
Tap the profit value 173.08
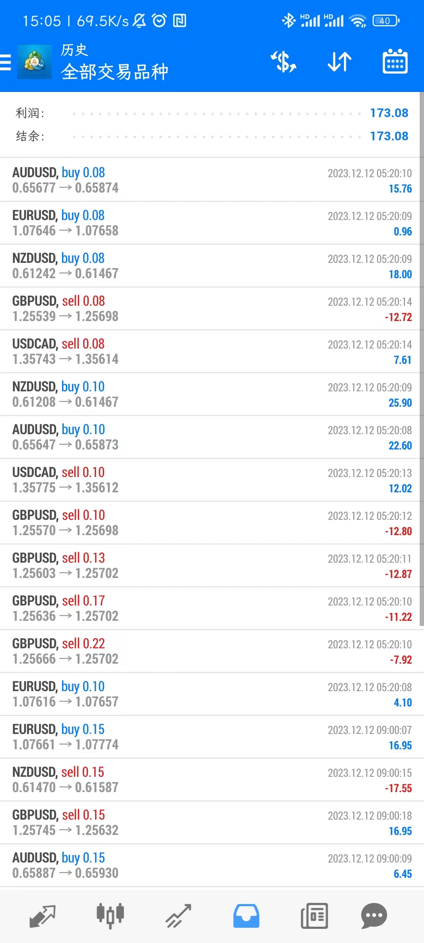click(389, 113)
